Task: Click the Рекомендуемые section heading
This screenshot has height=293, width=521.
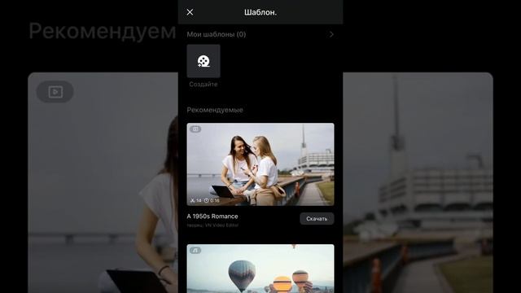Action: pyautogui.click(x=215, y=110)
